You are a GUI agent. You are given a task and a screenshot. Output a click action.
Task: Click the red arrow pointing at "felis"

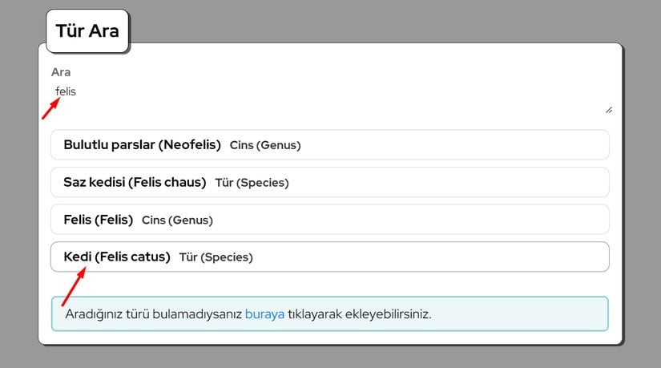pos(50,107)
